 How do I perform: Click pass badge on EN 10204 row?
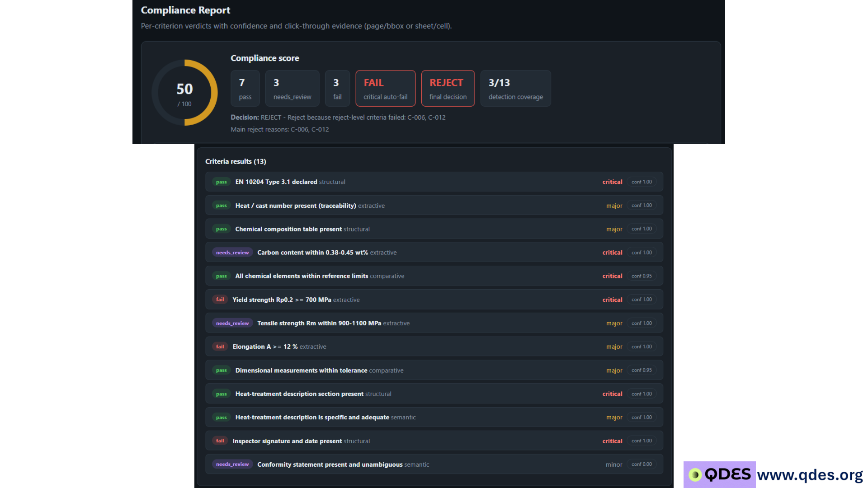222,182
